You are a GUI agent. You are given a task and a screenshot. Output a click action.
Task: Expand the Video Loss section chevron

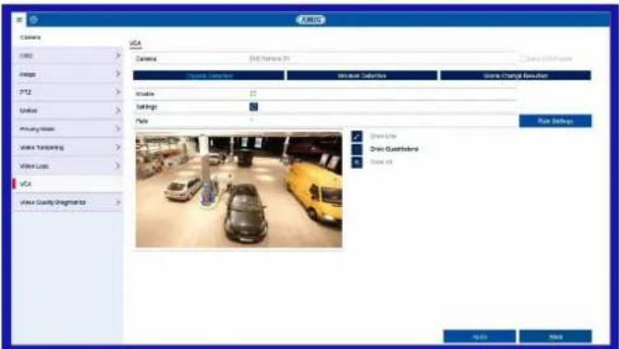point(117,165)
